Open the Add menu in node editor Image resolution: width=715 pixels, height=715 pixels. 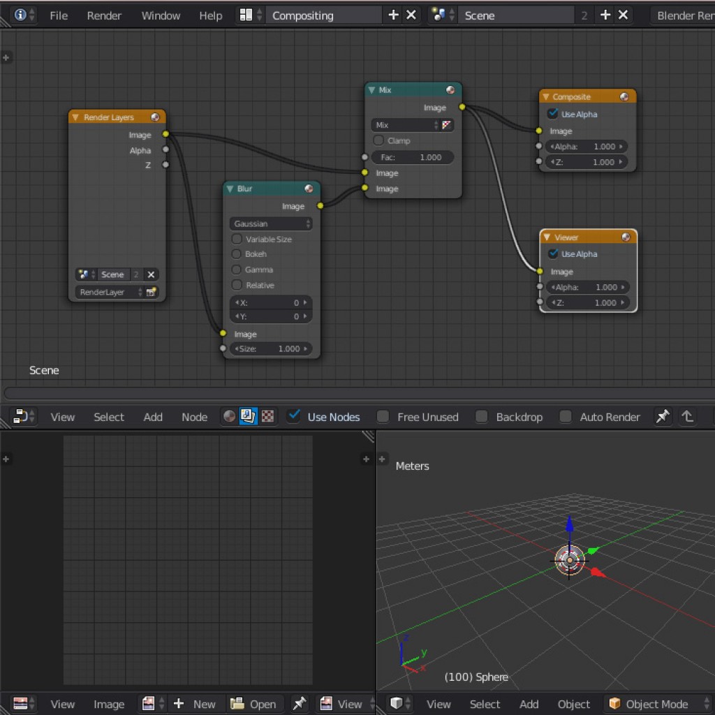[x=152, y=416]
